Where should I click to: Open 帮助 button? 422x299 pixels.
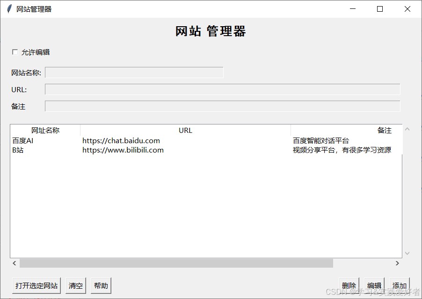tap(101, 285)
